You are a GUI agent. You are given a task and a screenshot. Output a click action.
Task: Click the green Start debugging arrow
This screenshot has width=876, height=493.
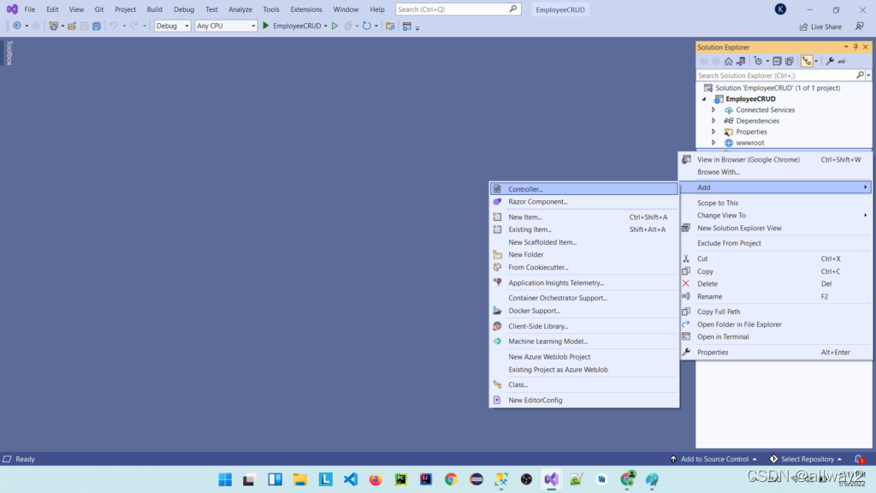click(x=266, y=26)
